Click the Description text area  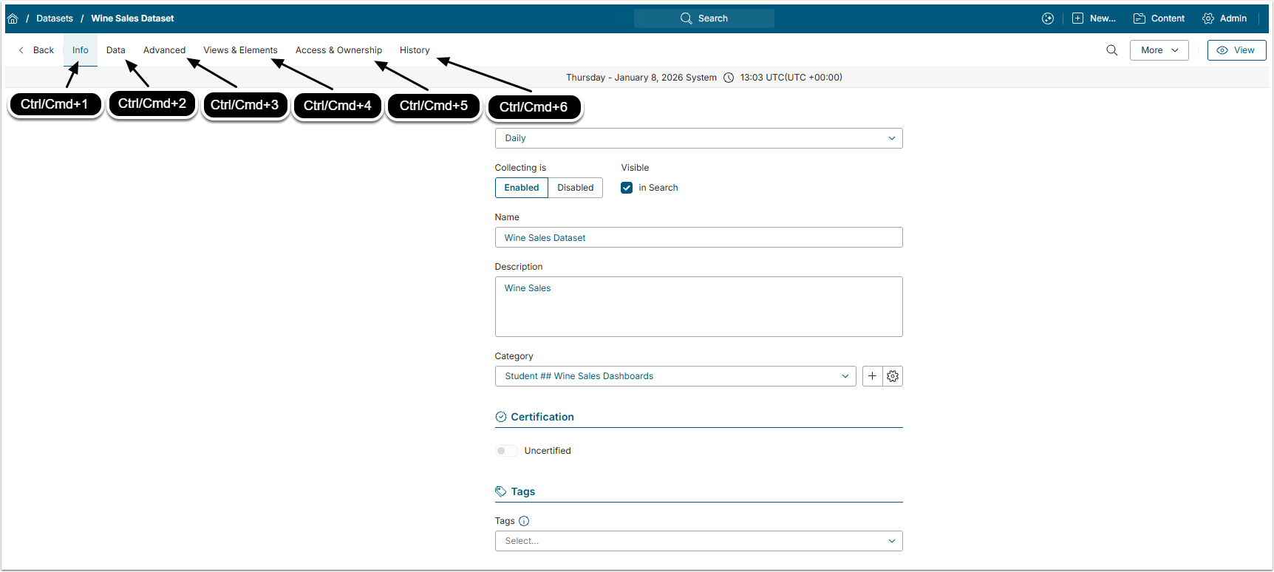point(698,307)
